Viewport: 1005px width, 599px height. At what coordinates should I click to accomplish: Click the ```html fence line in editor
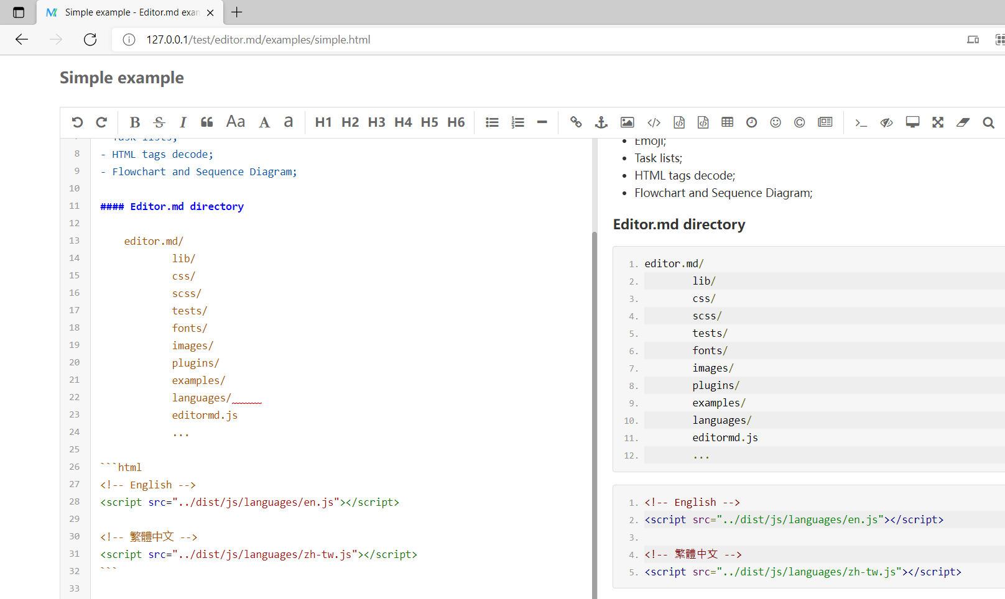[x=121, y=467]
